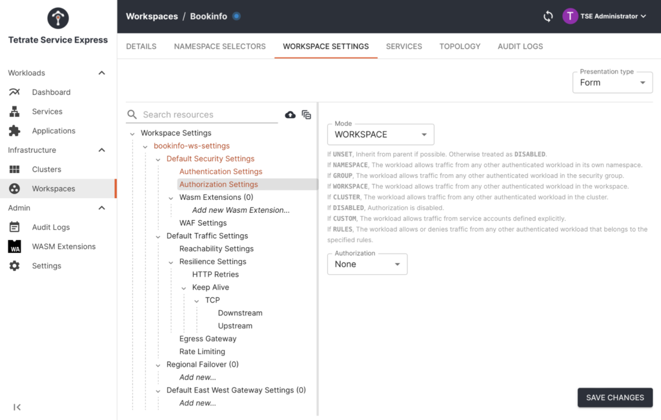661x420 pixels.
Task: Click the Search resources input field
Action: 207,115
